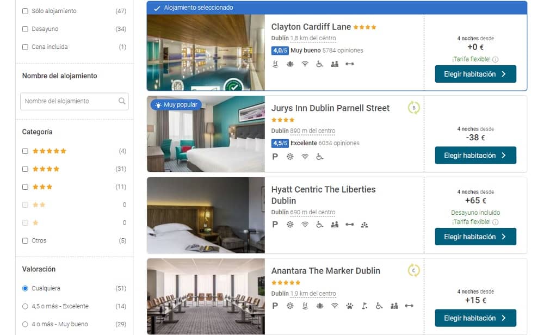Tick the Otros category checkbox

pos(25,241)
